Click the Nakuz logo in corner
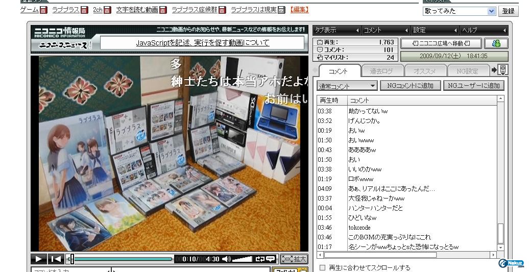Viewport: 529px width, 272px height. [511, 263]
